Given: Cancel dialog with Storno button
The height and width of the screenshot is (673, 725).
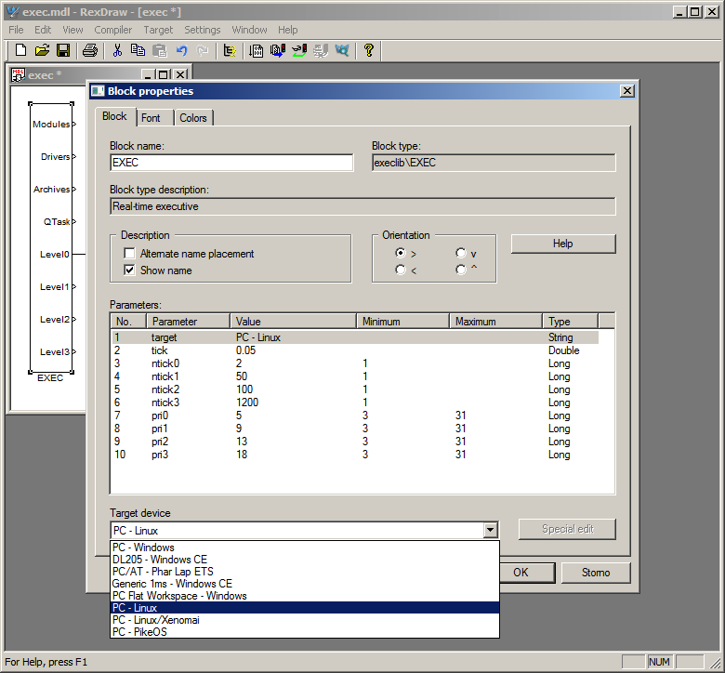Looking at the screenshot, I should (595, 573).
